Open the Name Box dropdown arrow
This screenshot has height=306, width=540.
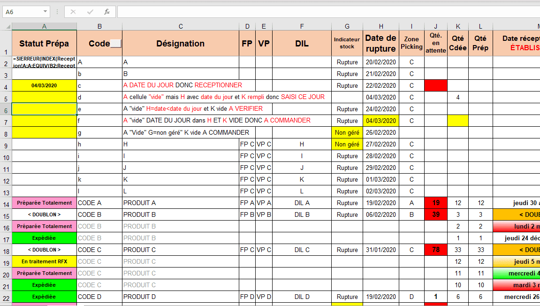tap(45, 12)
